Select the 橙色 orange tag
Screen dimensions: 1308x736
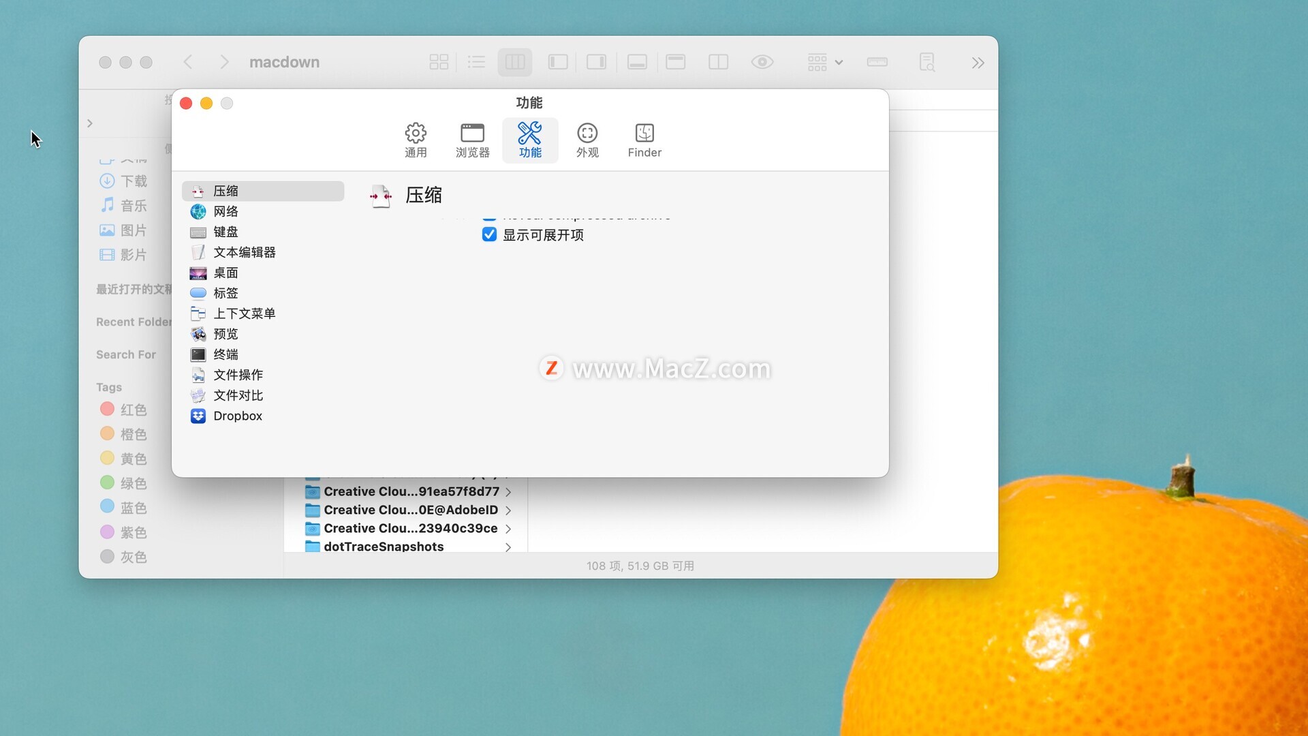click(124, 434)
